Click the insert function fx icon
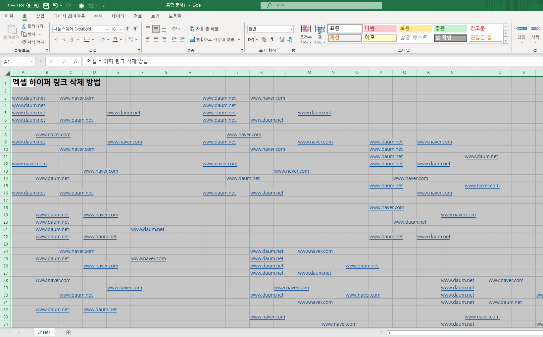The image size is (543, 337). [75, 62]
